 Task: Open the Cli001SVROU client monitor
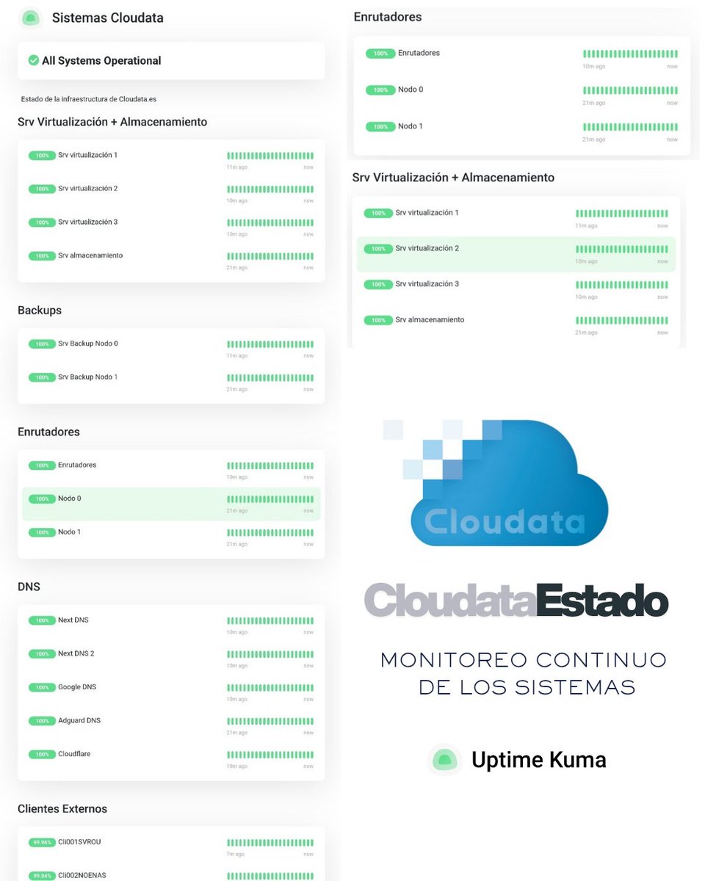point(79,841)
